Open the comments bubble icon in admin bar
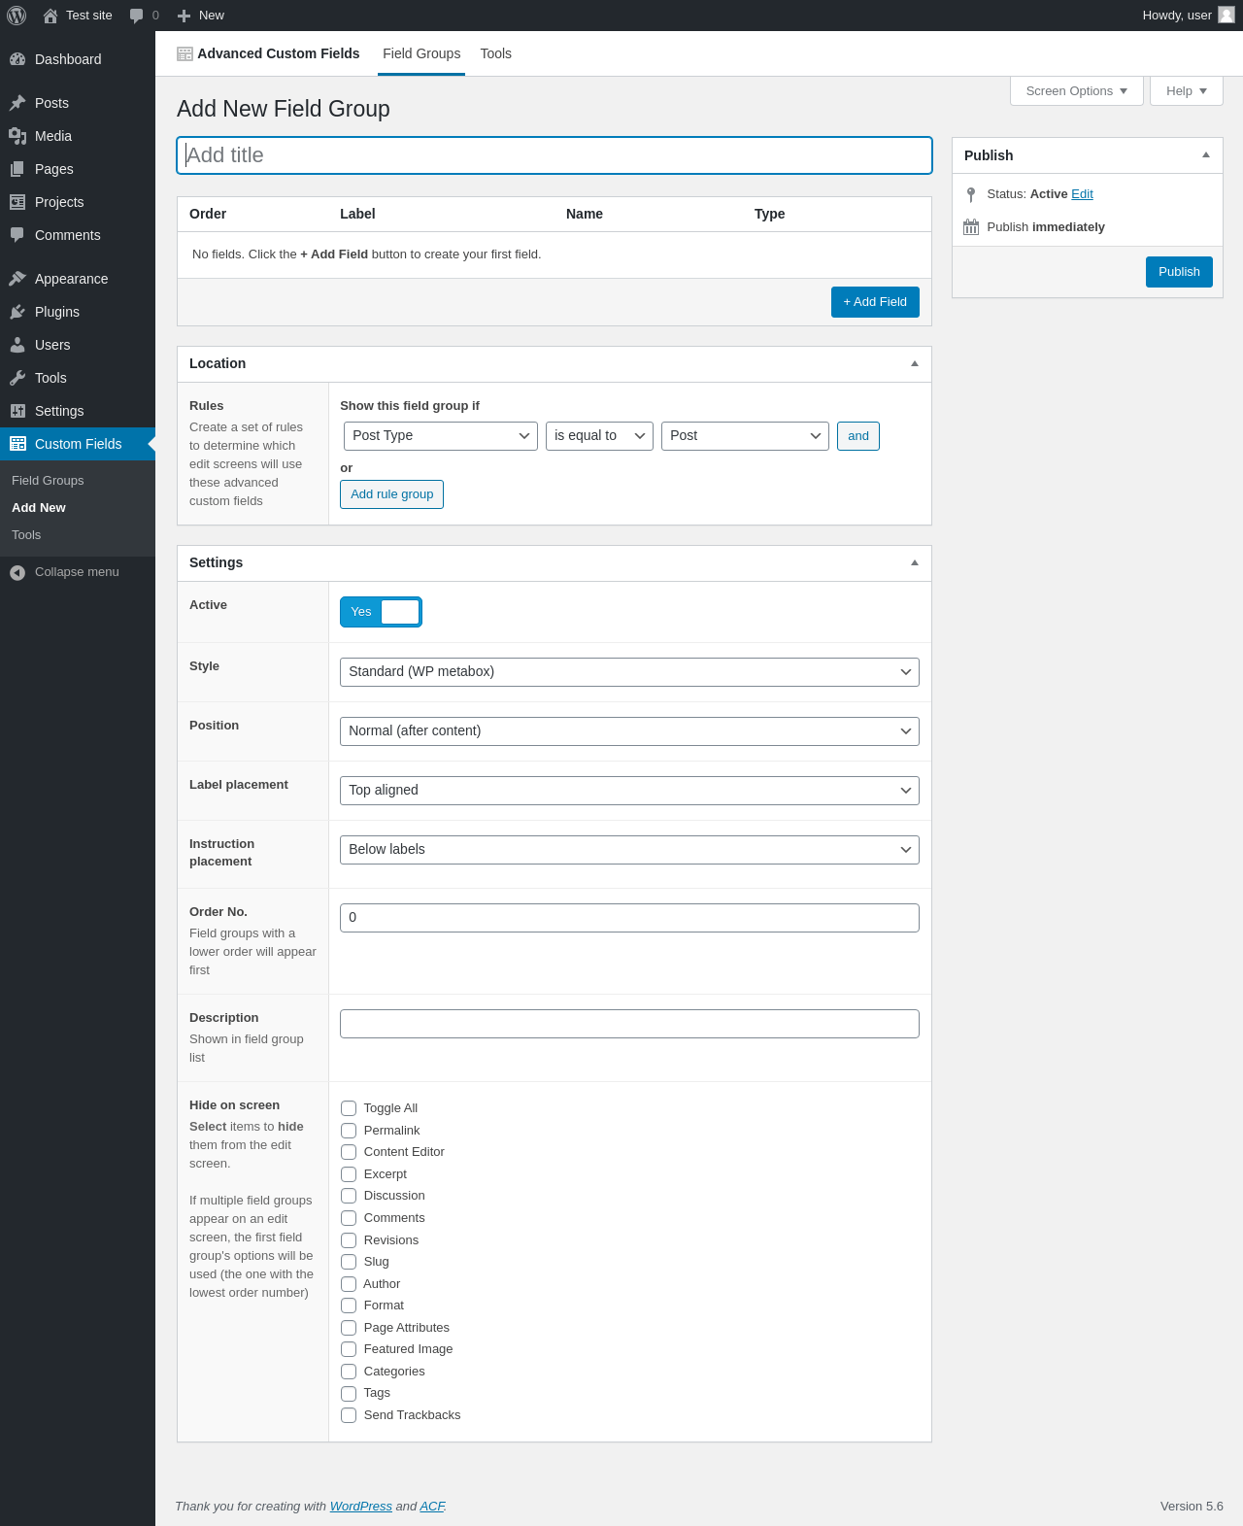This screenshot has width=1243, height=1526. pos(136,16)
